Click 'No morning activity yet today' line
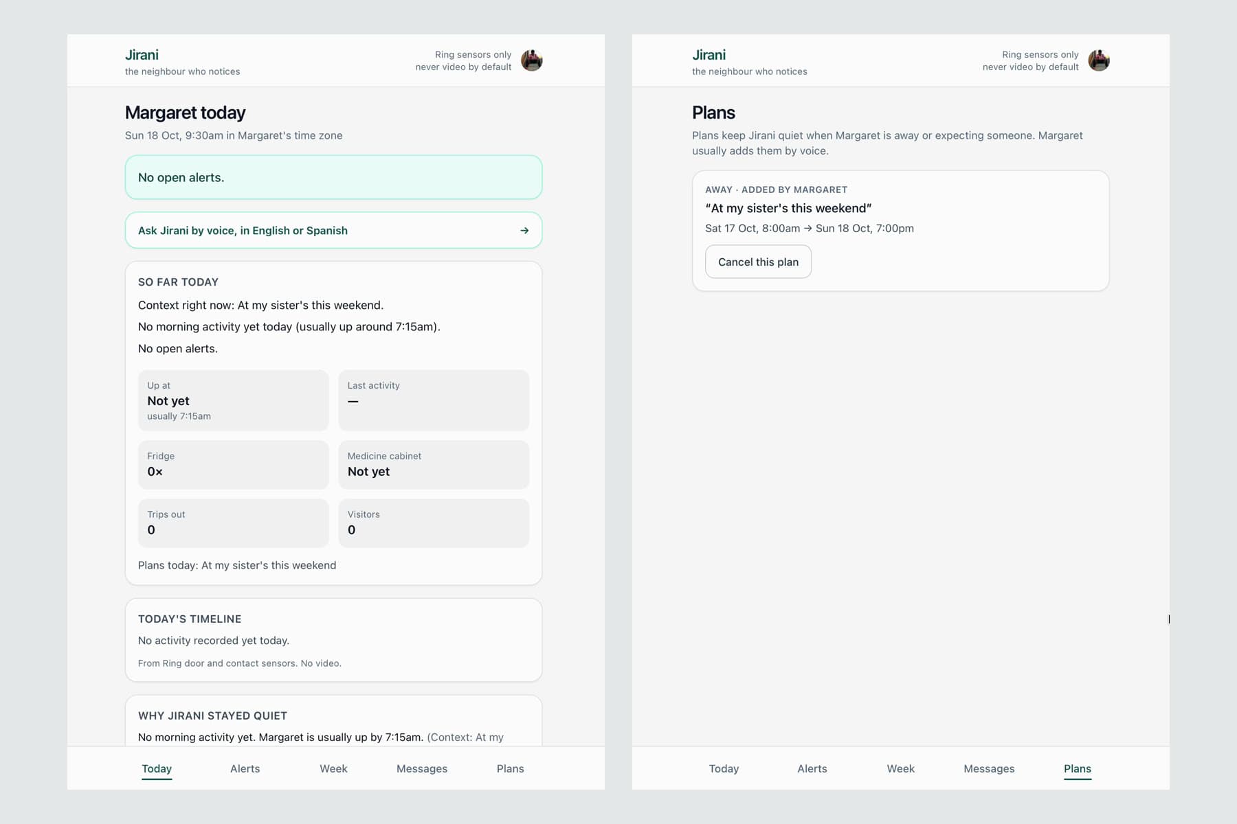Image resolution: width=1237 pixels, height=824 pixels. click(x=289, y=327)
